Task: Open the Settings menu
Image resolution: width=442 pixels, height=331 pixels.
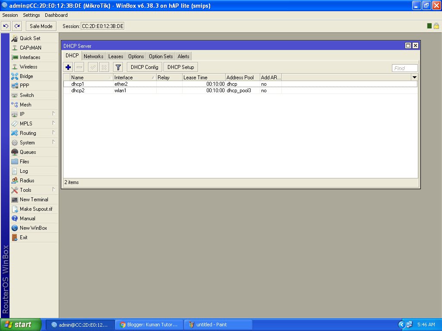Action: [31, 15]
